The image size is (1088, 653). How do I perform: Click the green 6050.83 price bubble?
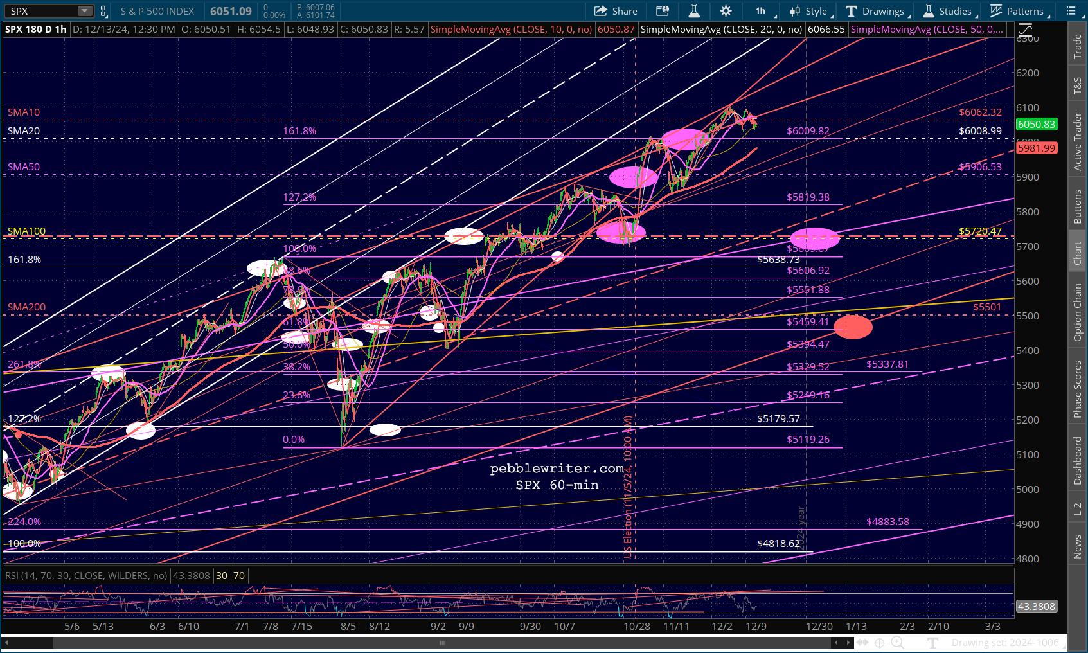point(1037,124)
